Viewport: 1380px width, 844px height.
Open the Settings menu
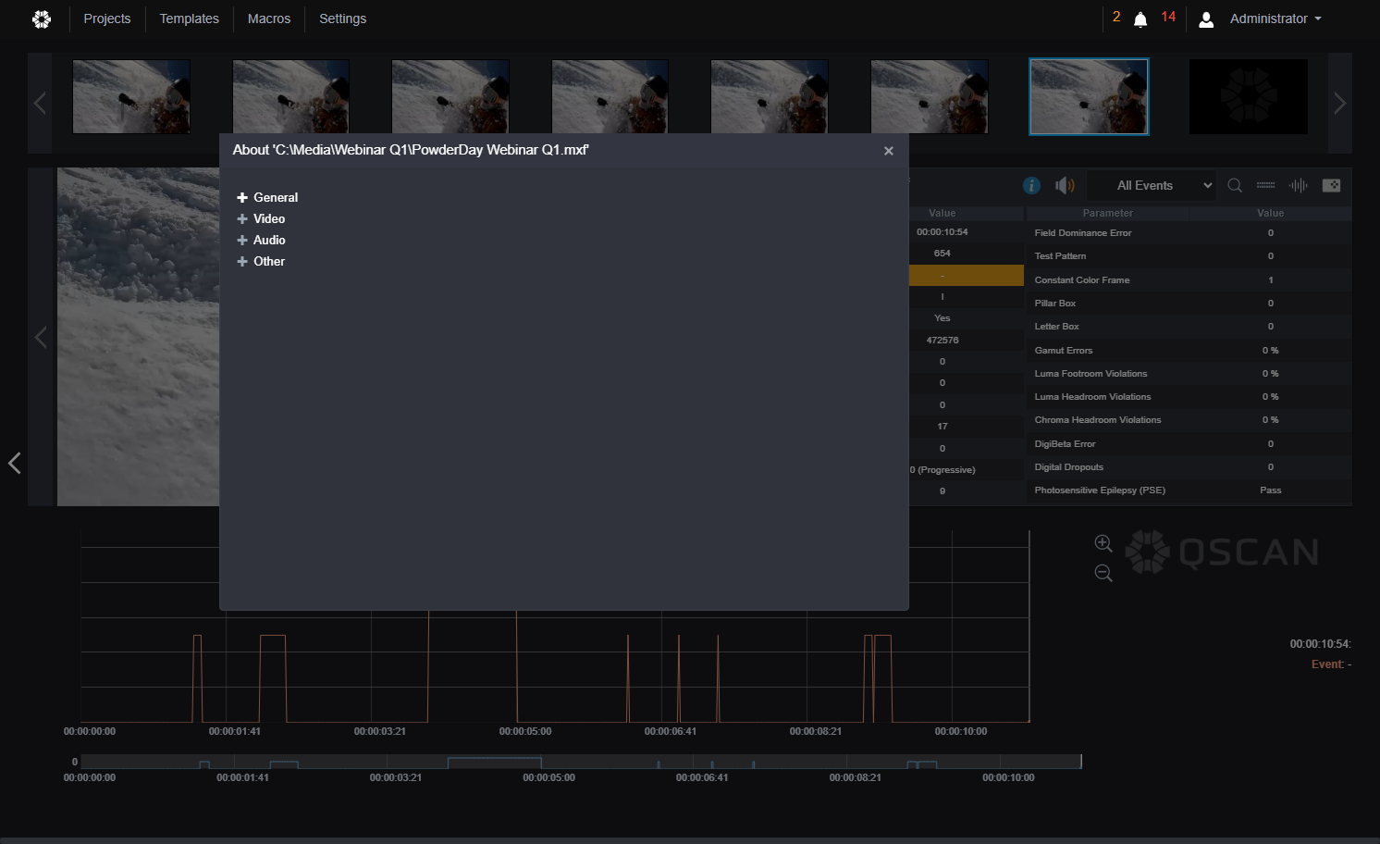343,19
